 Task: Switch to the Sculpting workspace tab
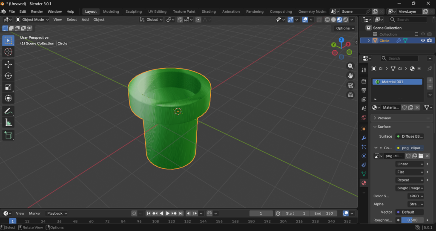pyautogui.click(x=133, y=12)
